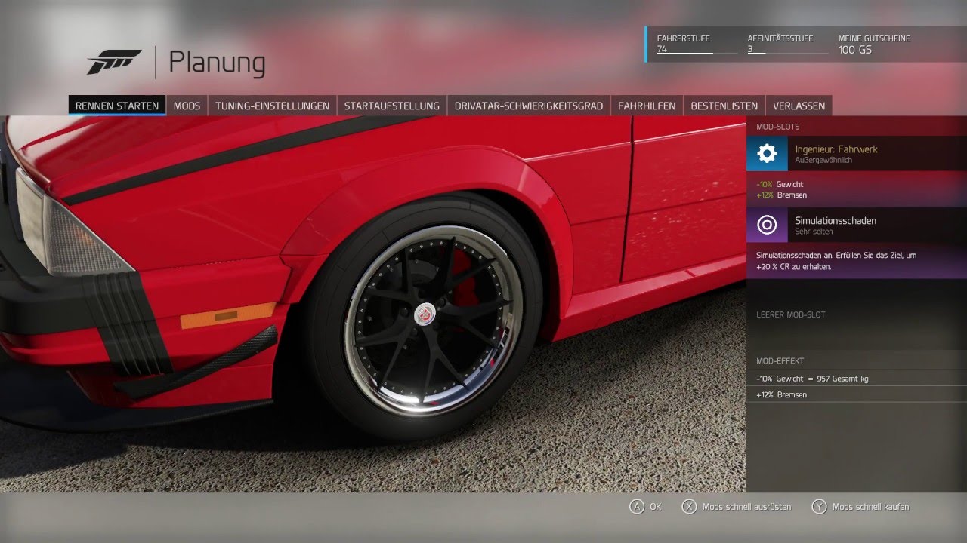Click the Außergewöhnlich rarity label
The width and height of the screenshot is (967, 543).
click(x=824, y=161)
